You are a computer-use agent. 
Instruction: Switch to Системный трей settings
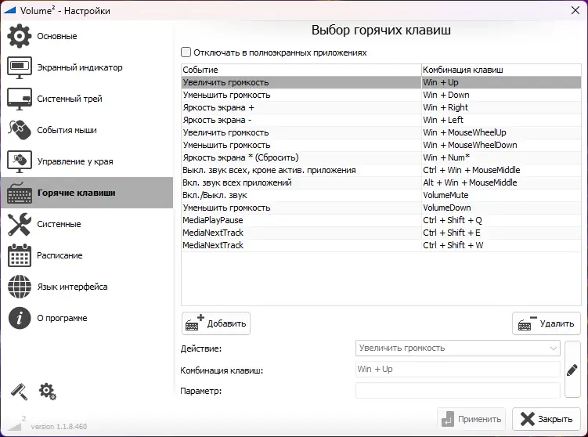pyautogui.click(x=70, y=99)
